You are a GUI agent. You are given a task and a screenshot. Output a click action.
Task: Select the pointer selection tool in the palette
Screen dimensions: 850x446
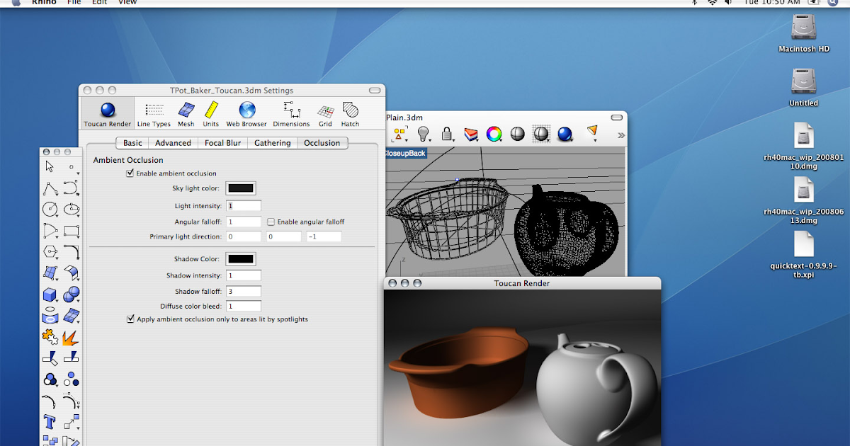50,167
